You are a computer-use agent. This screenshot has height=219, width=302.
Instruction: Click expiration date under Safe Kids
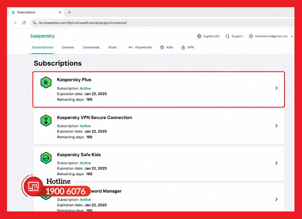pos(96,168)
